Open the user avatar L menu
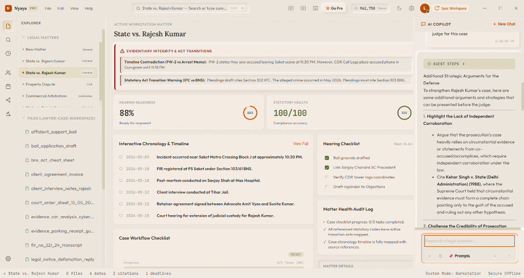524x278 pixels. (x=425, y=8)
